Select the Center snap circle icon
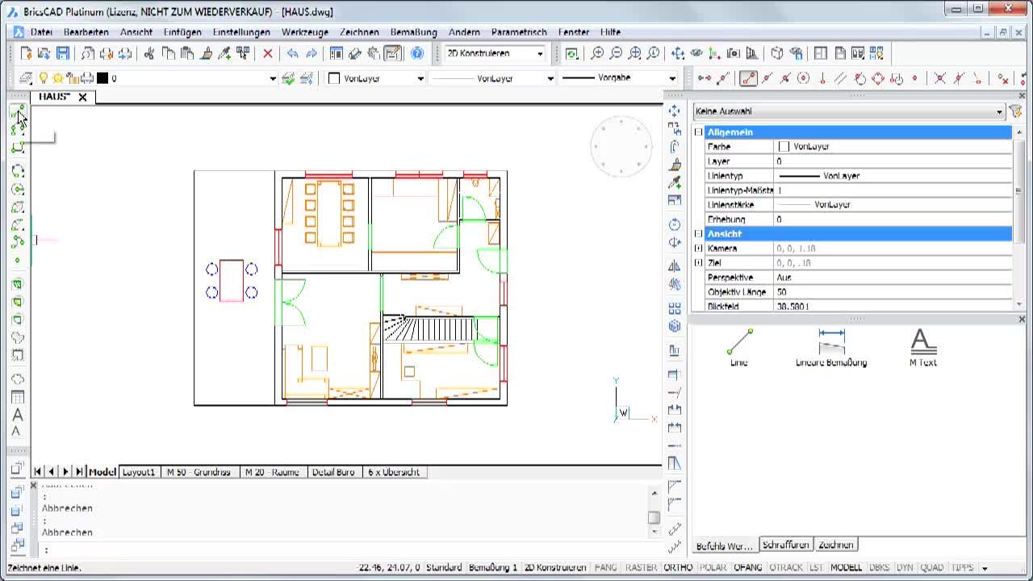This screenshot has width=1033, height=581. click(x=803, y=78)
